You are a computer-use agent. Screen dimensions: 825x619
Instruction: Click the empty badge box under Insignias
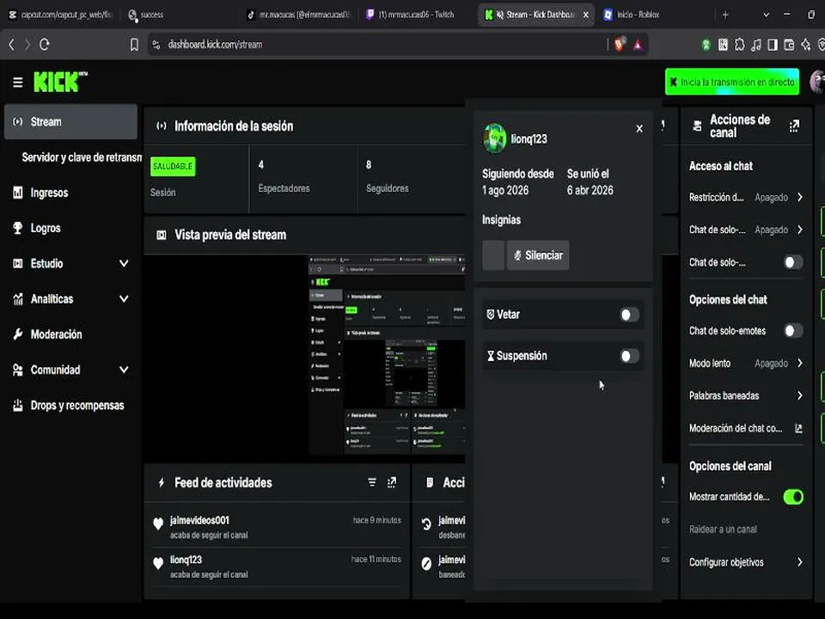point(493,255)
